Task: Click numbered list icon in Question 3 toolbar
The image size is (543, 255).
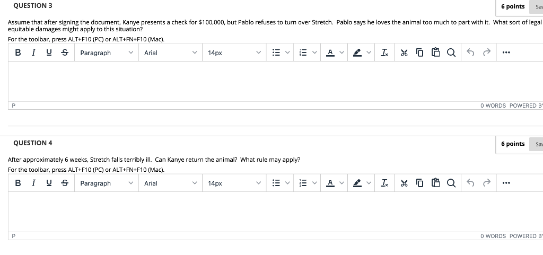Action: (x=303, y=52)
